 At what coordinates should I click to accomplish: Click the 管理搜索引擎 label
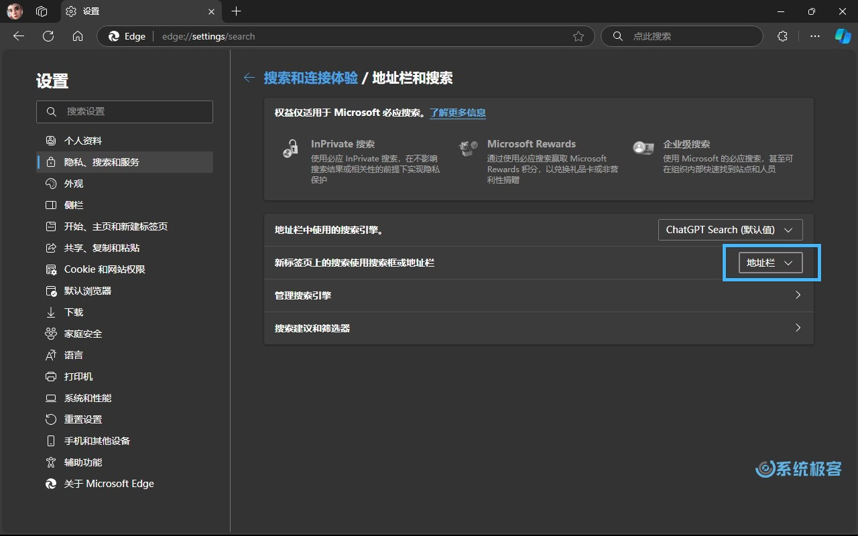tap(303, 295)
